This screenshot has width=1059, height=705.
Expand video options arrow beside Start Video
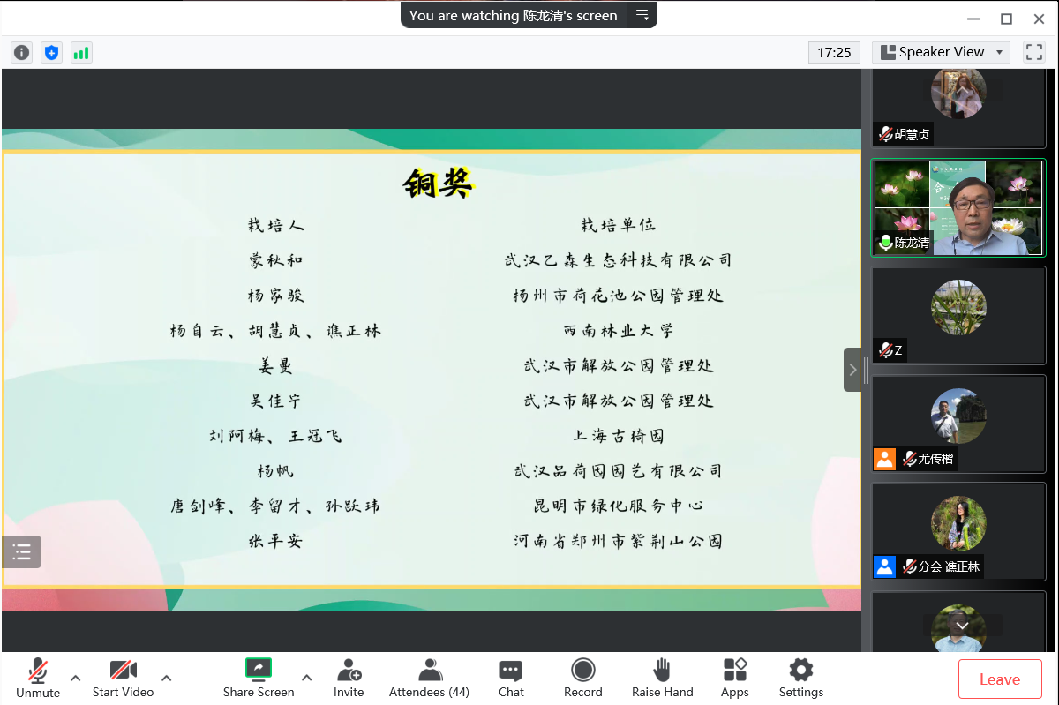167,678
